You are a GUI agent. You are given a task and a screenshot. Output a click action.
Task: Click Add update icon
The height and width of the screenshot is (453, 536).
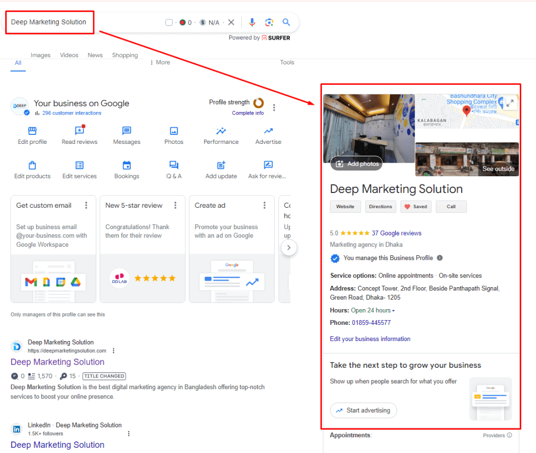click(x=221, y=165)
